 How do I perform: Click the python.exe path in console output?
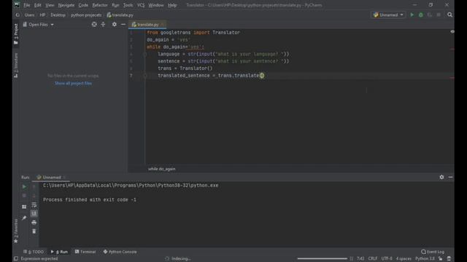click(x=131, y=186)
